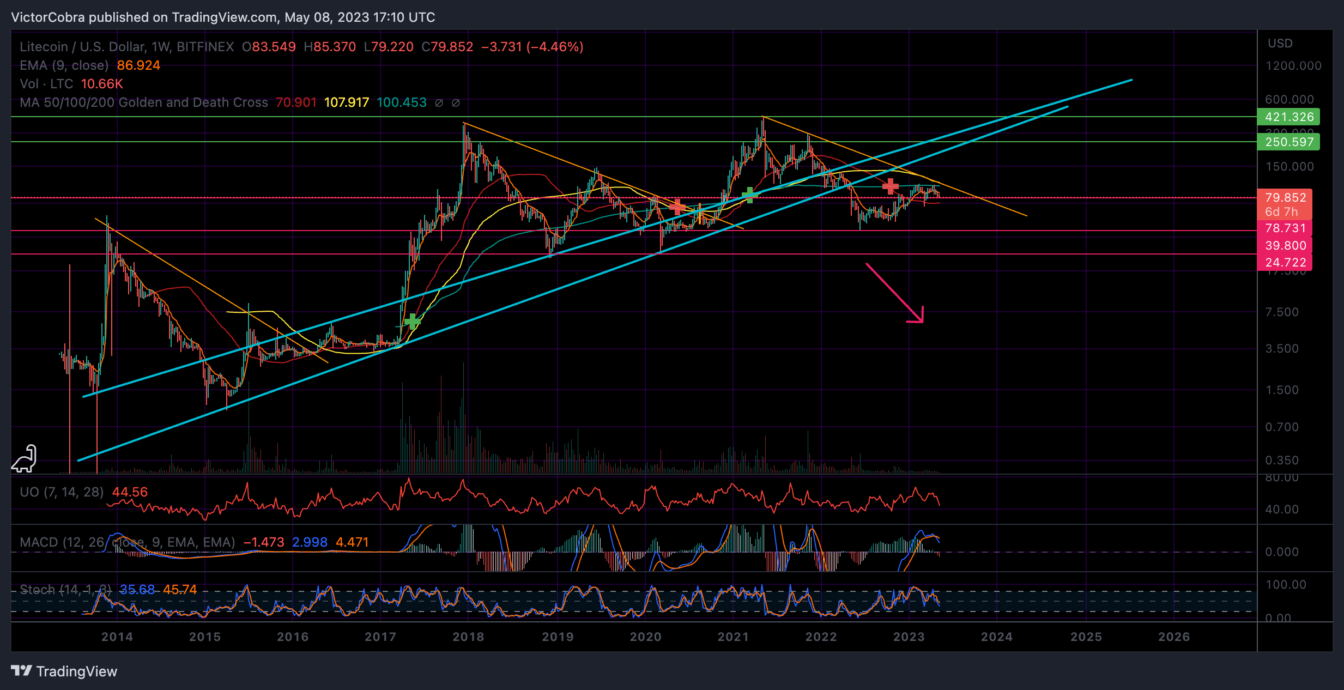Image resolution: width=1344 pixels, height=690 pixels.
Task: Click the red MA value 70.901
Action: (296, 102)
